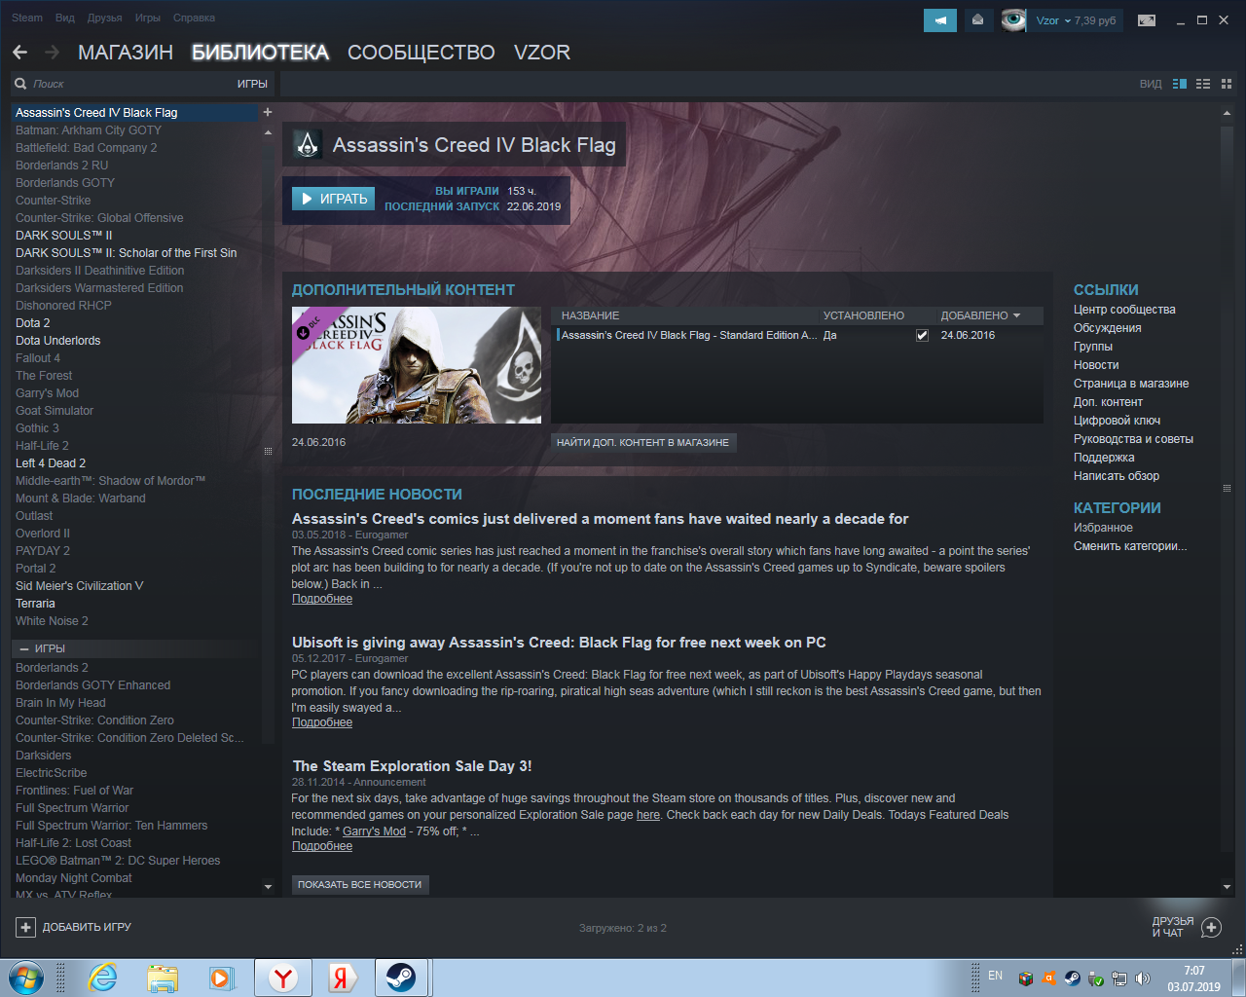Click the Steam tray icon

pyautogui.click(x=1072, y=979)
